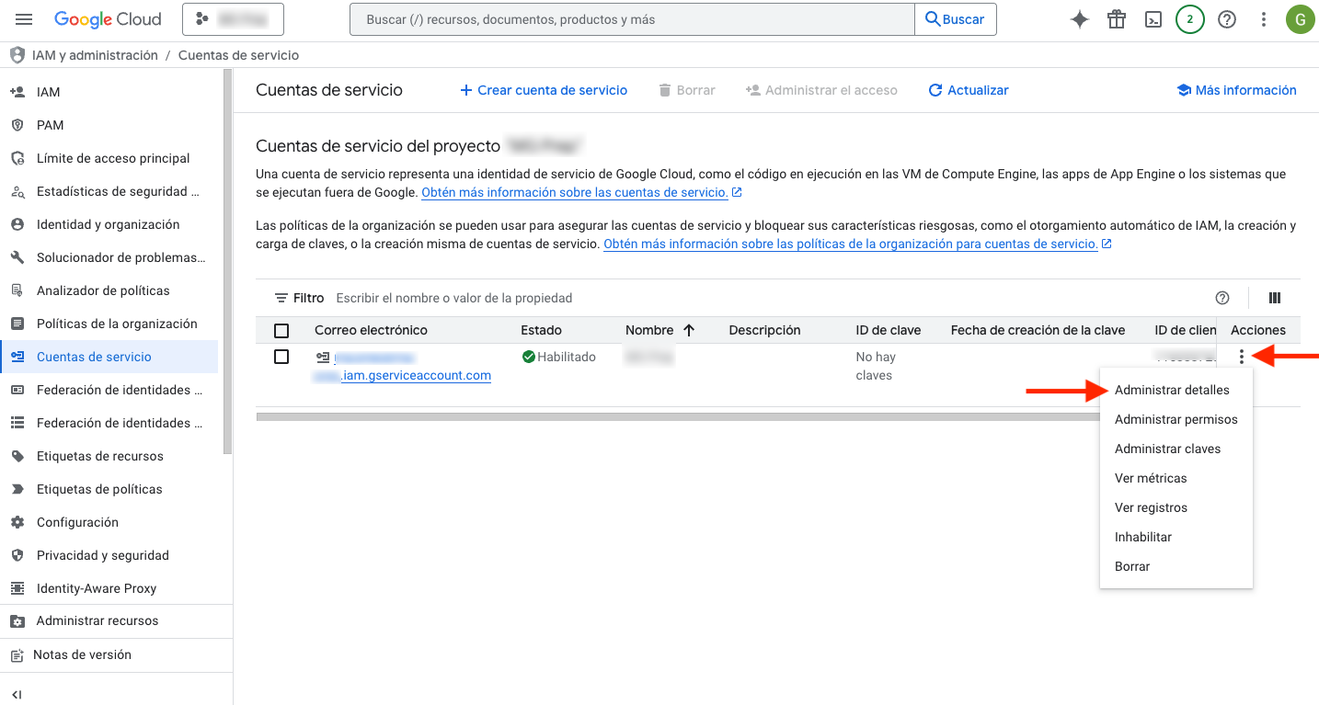Open the notifications badge showing 2
This screenshot has width=1319, height=705.
pos(1190,19)
